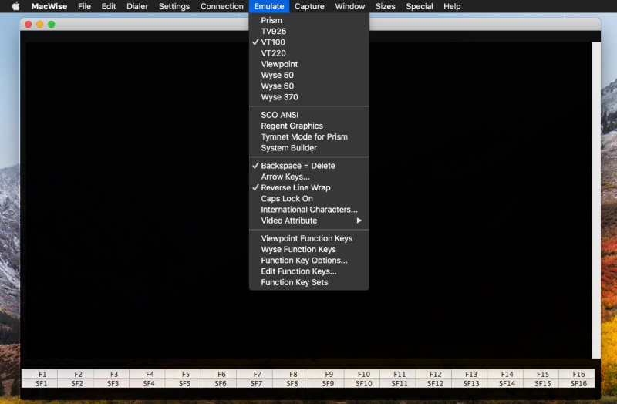Click the SF11 shifted function key

click(x=398, y=383)
